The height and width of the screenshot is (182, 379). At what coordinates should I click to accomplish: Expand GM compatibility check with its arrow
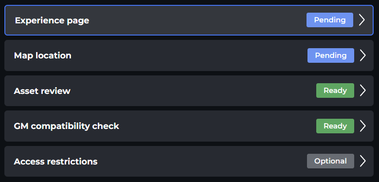click(x=362, y=126)
